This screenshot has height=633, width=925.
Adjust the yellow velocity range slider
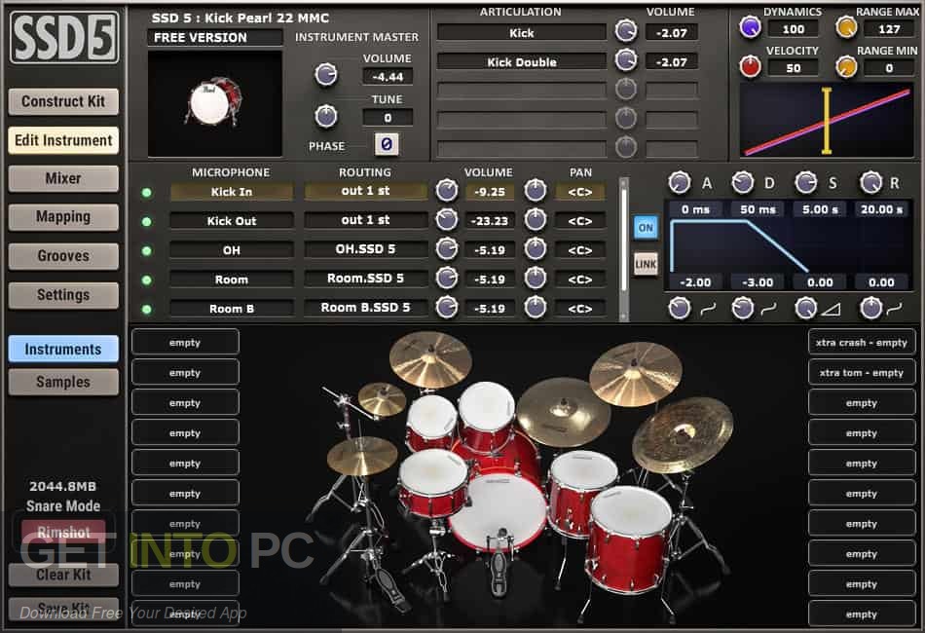(x=827, y=121)
